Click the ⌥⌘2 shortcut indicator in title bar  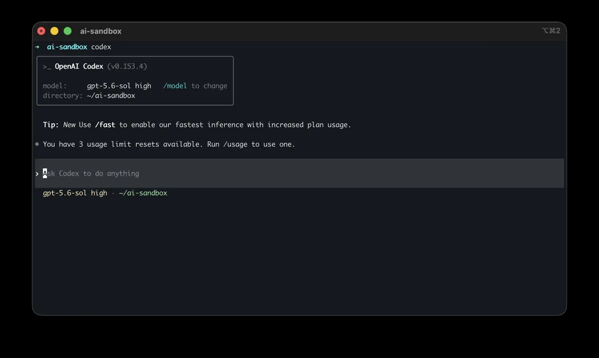(551, 31)
